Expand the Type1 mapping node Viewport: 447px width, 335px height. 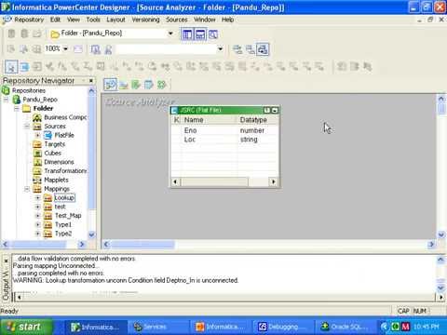point(38,224)
